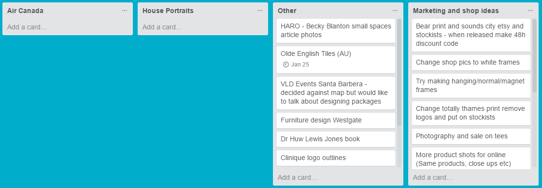This screenshot has width=542, height=188.
Task: Add a card to Marketing and shop ideas
Action: 473,178
